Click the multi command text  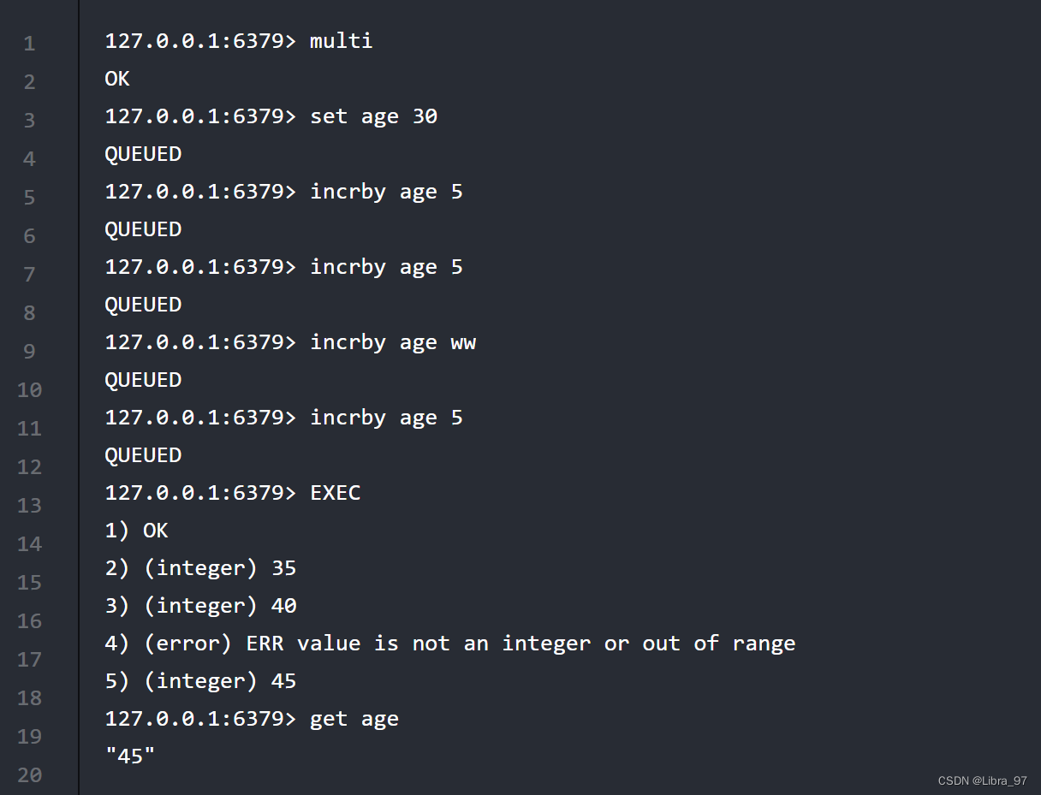point(342,41)
